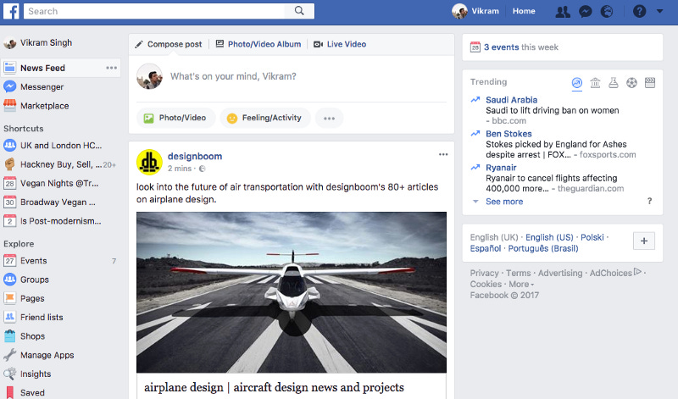Select Politics trending icon
Image resolution: width=678 pixels, height=399 pixels.
pos(595,82)
